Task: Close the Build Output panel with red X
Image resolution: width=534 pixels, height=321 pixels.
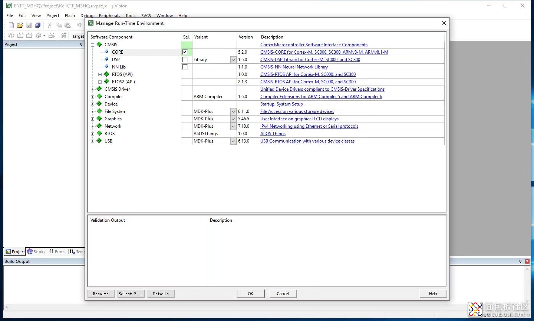Action: pyautogui.click(x=527, y=261)
